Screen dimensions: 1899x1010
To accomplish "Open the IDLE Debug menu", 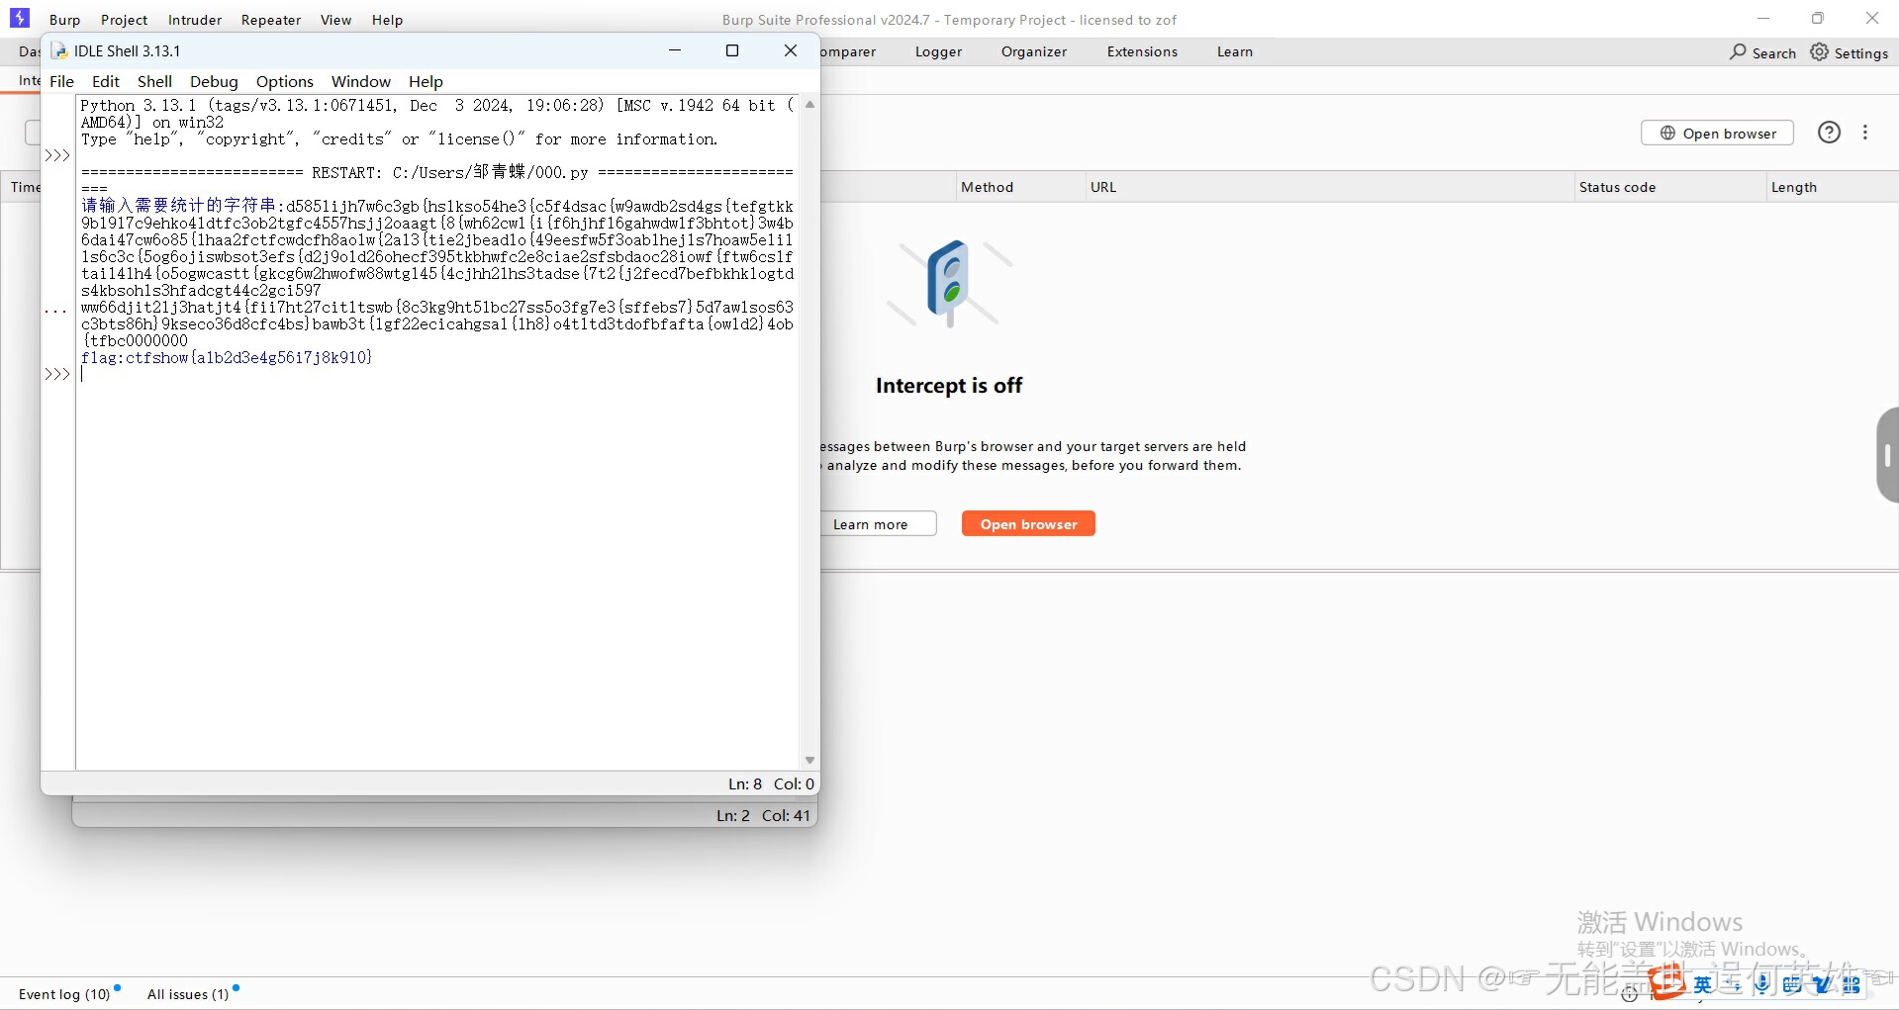I will click(214, 81).
